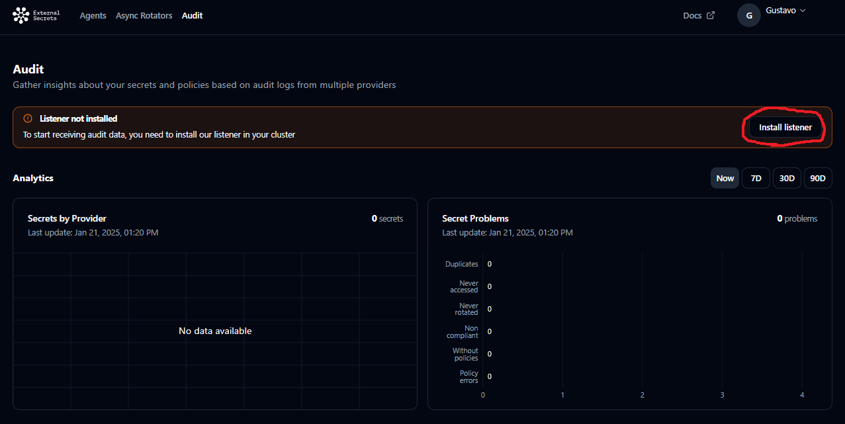This screenshot has width=845, height=424.
Task: Switch to the 7D time range
Action: pyautogui.click(x=756, y=177)
